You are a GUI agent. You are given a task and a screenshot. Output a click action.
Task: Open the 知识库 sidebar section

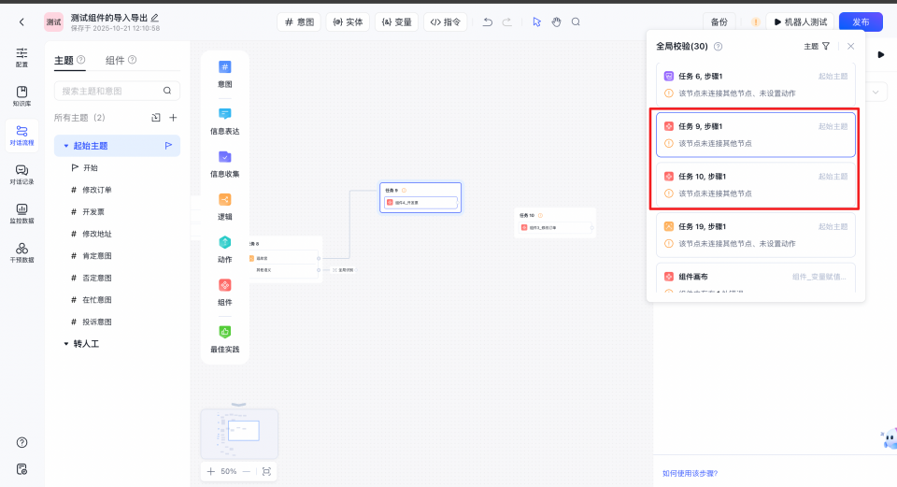21,95
